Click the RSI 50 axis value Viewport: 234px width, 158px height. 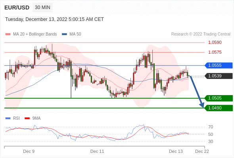point(211,134)
